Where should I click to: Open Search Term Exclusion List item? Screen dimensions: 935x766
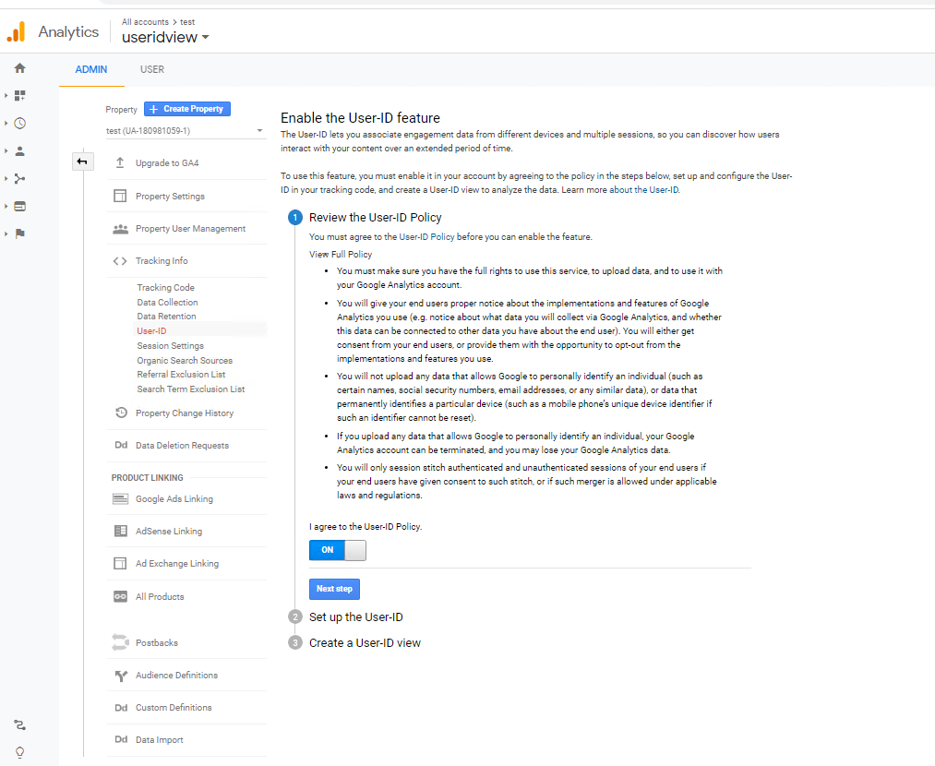[x=191, y=389]
